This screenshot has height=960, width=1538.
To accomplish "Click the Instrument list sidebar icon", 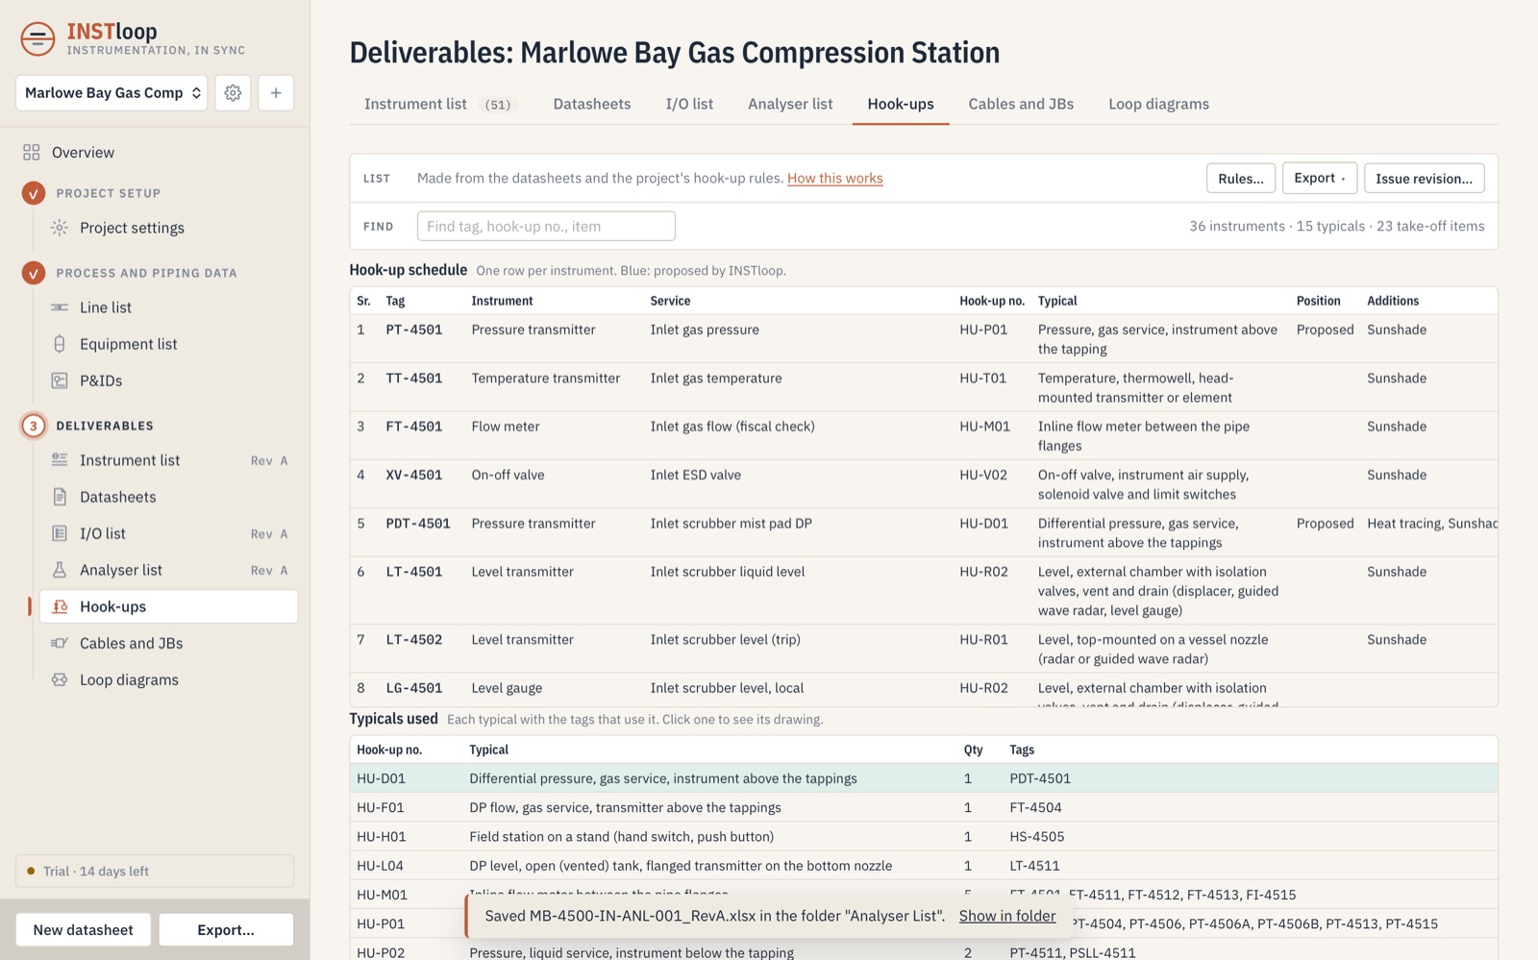I will tap(60, 460).
